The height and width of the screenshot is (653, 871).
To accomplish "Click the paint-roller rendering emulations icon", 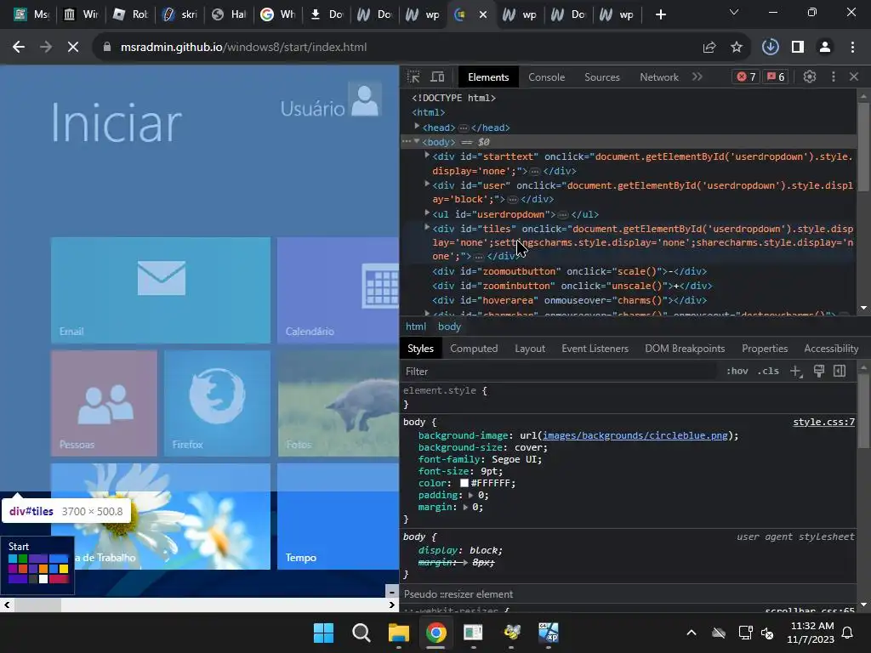I will tap(819, 371).
